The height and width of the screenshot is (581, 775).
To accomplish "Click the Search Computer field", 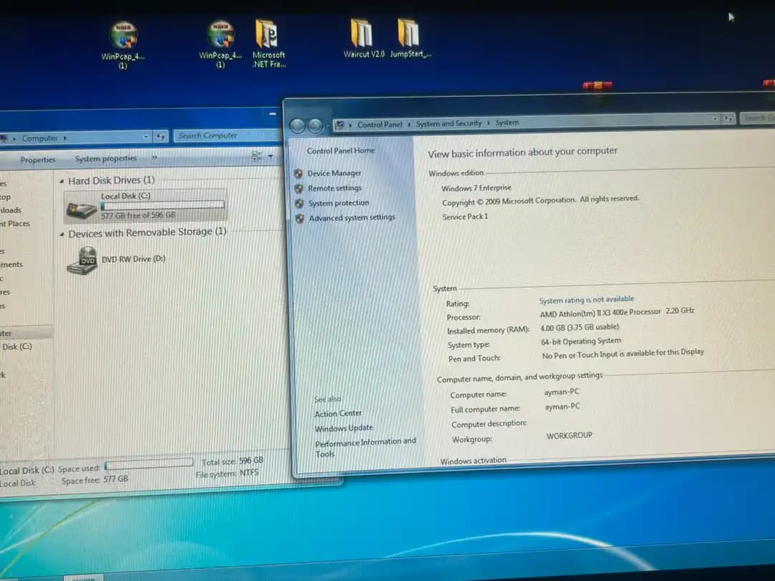I will pos(226,136).
